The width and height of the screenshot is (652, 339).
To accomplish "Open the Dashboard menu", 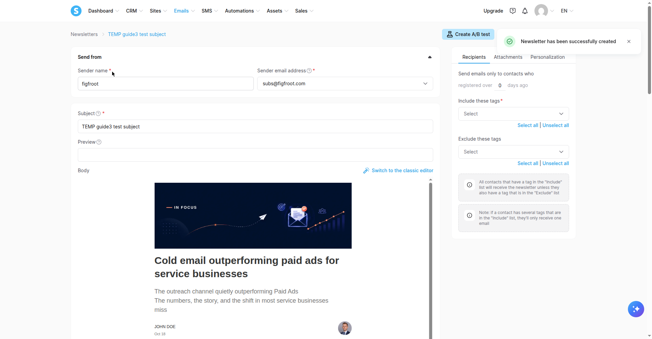I will pyautogui.click(x=104, y=11).
